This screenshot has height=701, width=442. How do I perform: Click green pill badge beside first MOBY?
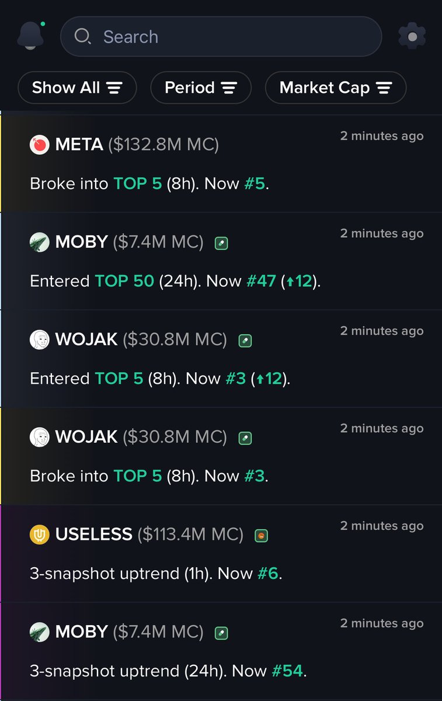[221, 243]
